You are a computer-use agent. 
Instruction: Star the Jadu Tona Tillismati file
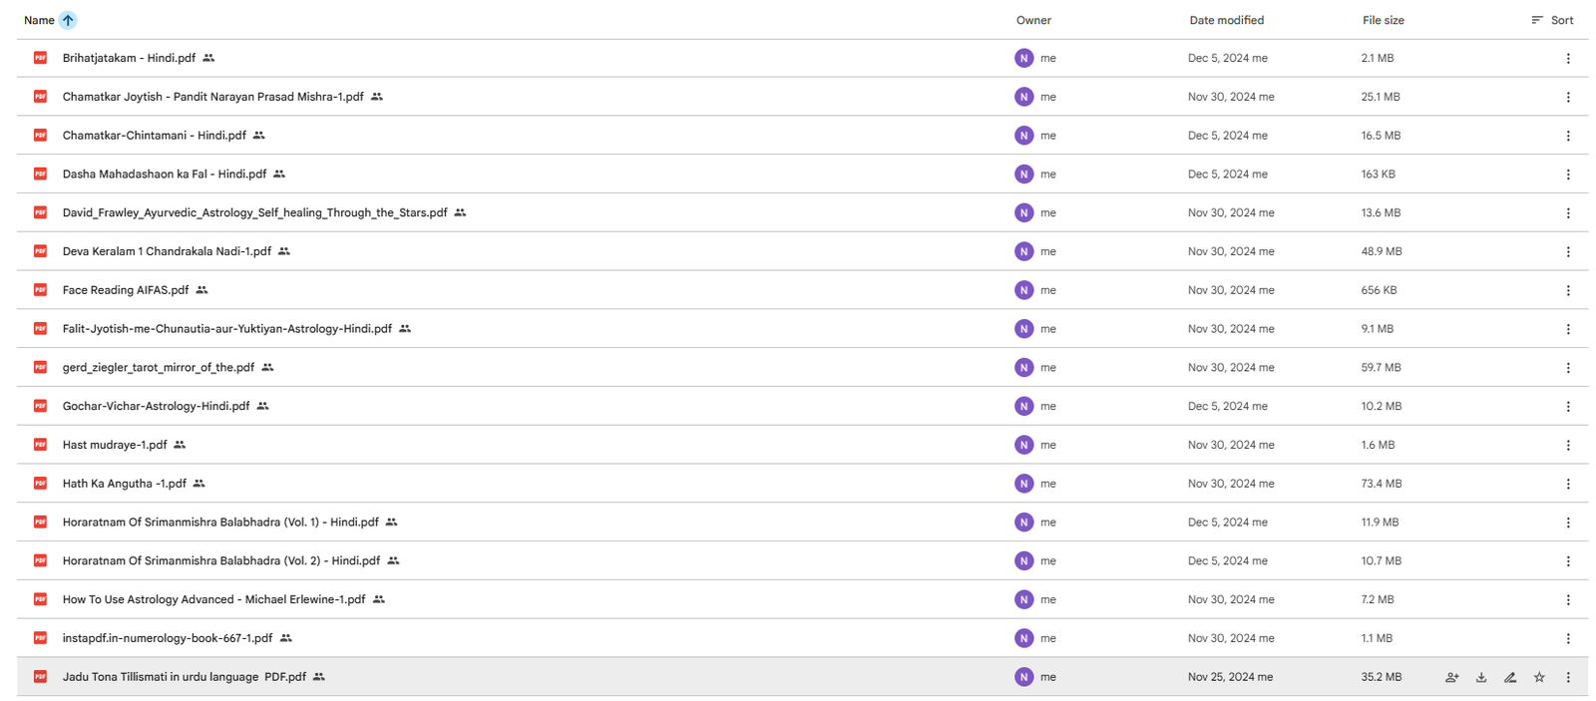tap(1539, 677)
